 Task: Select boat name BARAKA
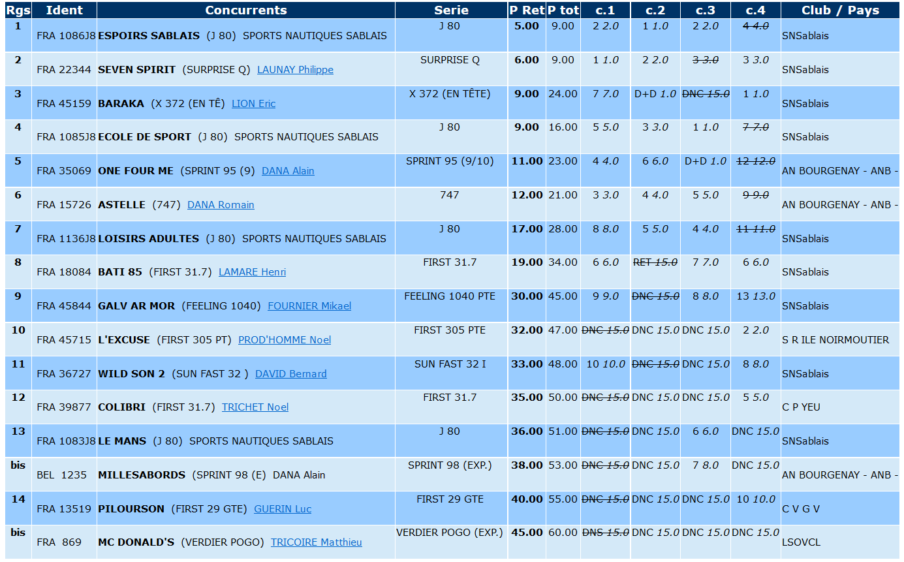[x=121, y=104]
